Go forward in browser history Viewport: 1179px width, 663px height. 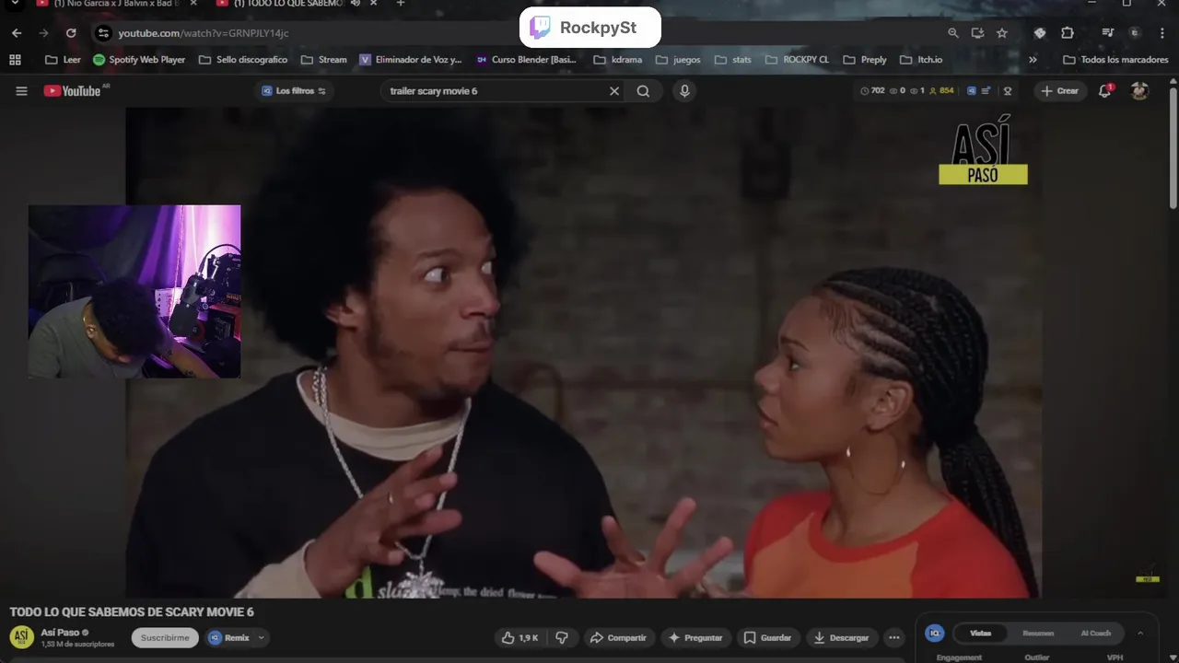[43, 33]
